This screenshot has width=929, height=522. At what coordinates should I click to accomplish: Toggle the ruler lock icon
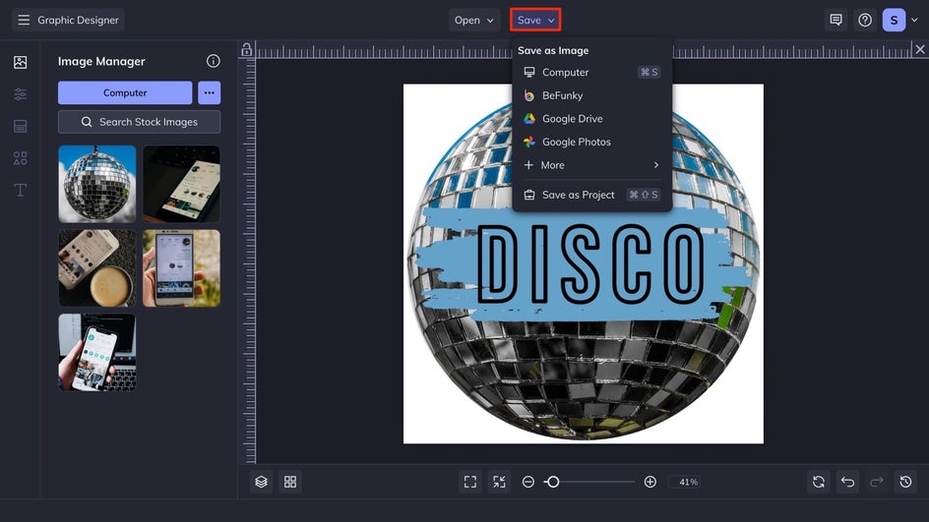pos(246,50)
